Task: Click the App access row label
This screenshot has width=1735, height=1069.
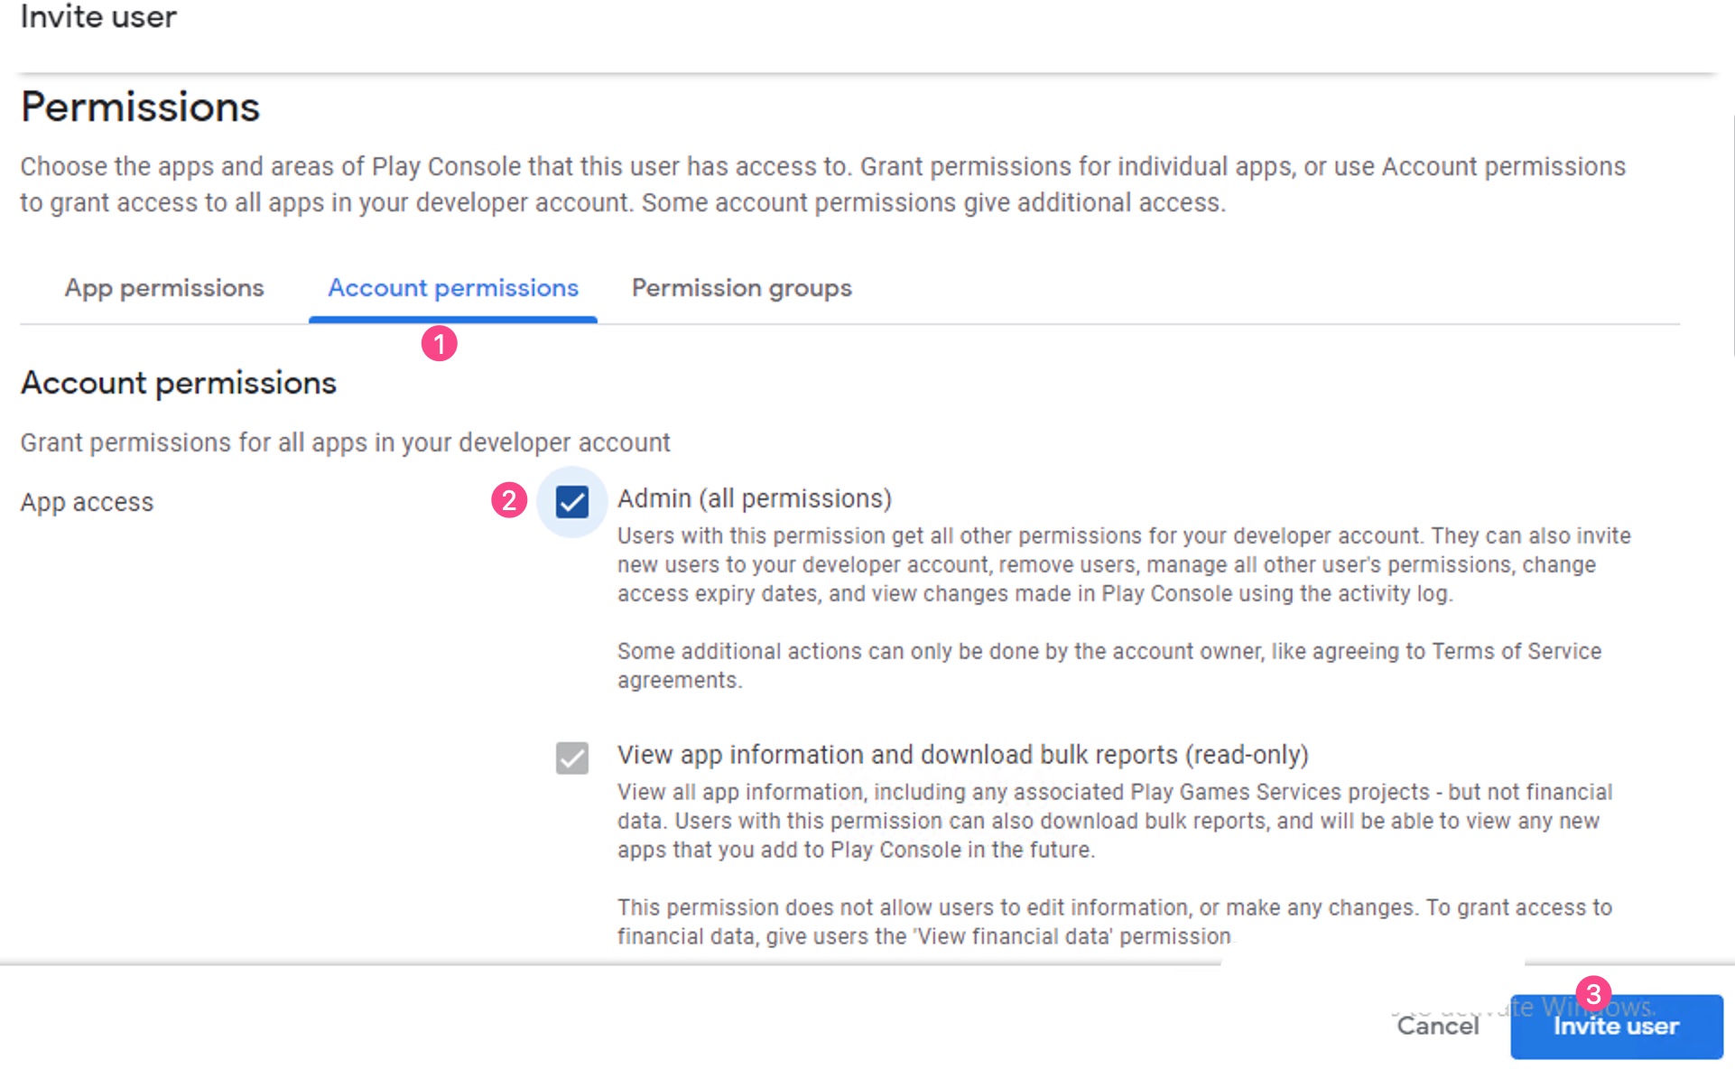Action: click(86, 501)
